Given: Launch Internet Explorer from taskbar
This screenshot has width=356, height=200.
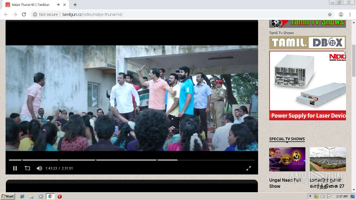Looking at the screenshot, I should click(22, 196).
